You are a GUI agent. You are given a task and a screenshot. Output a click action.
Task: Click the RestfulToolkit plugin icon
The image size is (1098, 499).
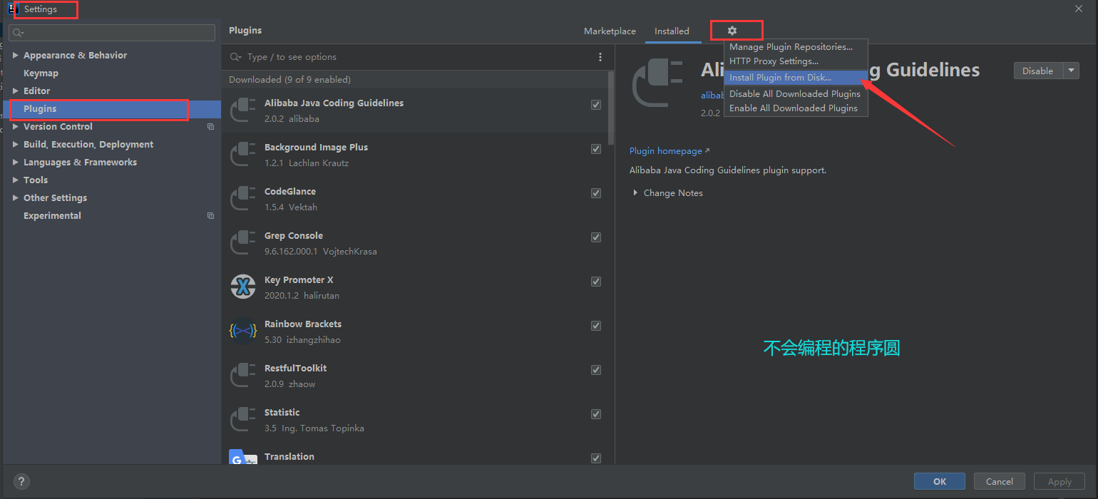243,376
